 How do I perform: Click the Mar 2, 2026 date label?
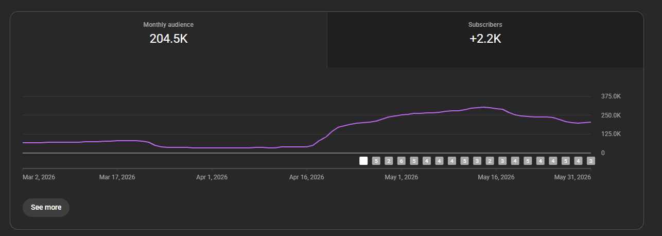pyautogui.click(x=39, y=177)
